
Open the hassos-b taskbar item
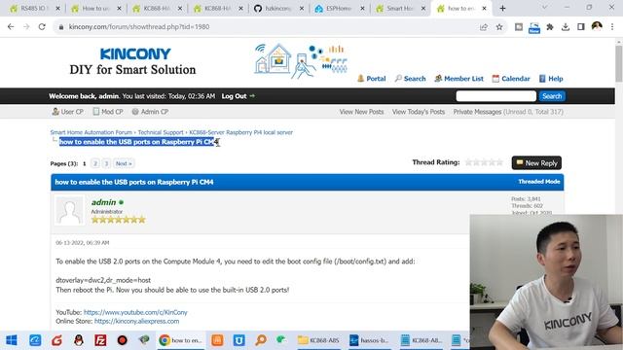[x=369, y=340]
